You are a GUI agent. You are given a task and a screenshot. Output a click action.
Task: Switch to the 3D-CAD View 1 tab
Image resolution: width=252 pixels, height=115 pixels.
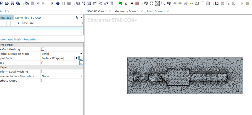pos(97,11)
